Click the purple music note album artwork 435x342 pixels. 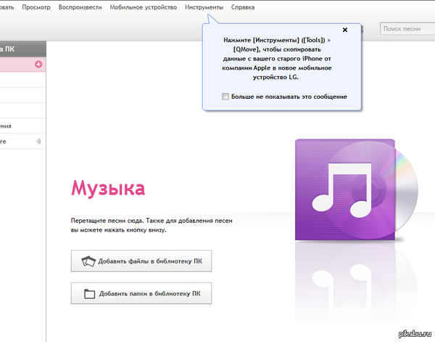347,191
